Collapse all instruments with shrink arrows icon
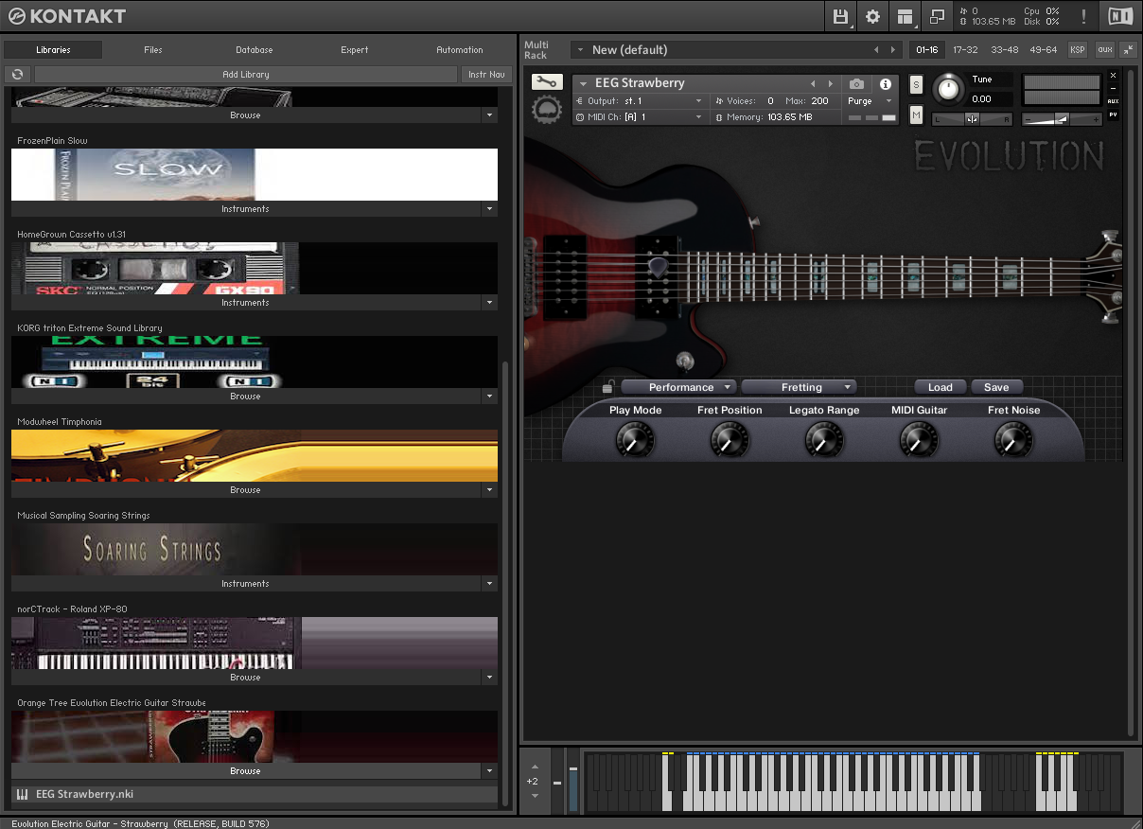The width and height of the screenshot is (1143, 829). [x=1128, y=49]
